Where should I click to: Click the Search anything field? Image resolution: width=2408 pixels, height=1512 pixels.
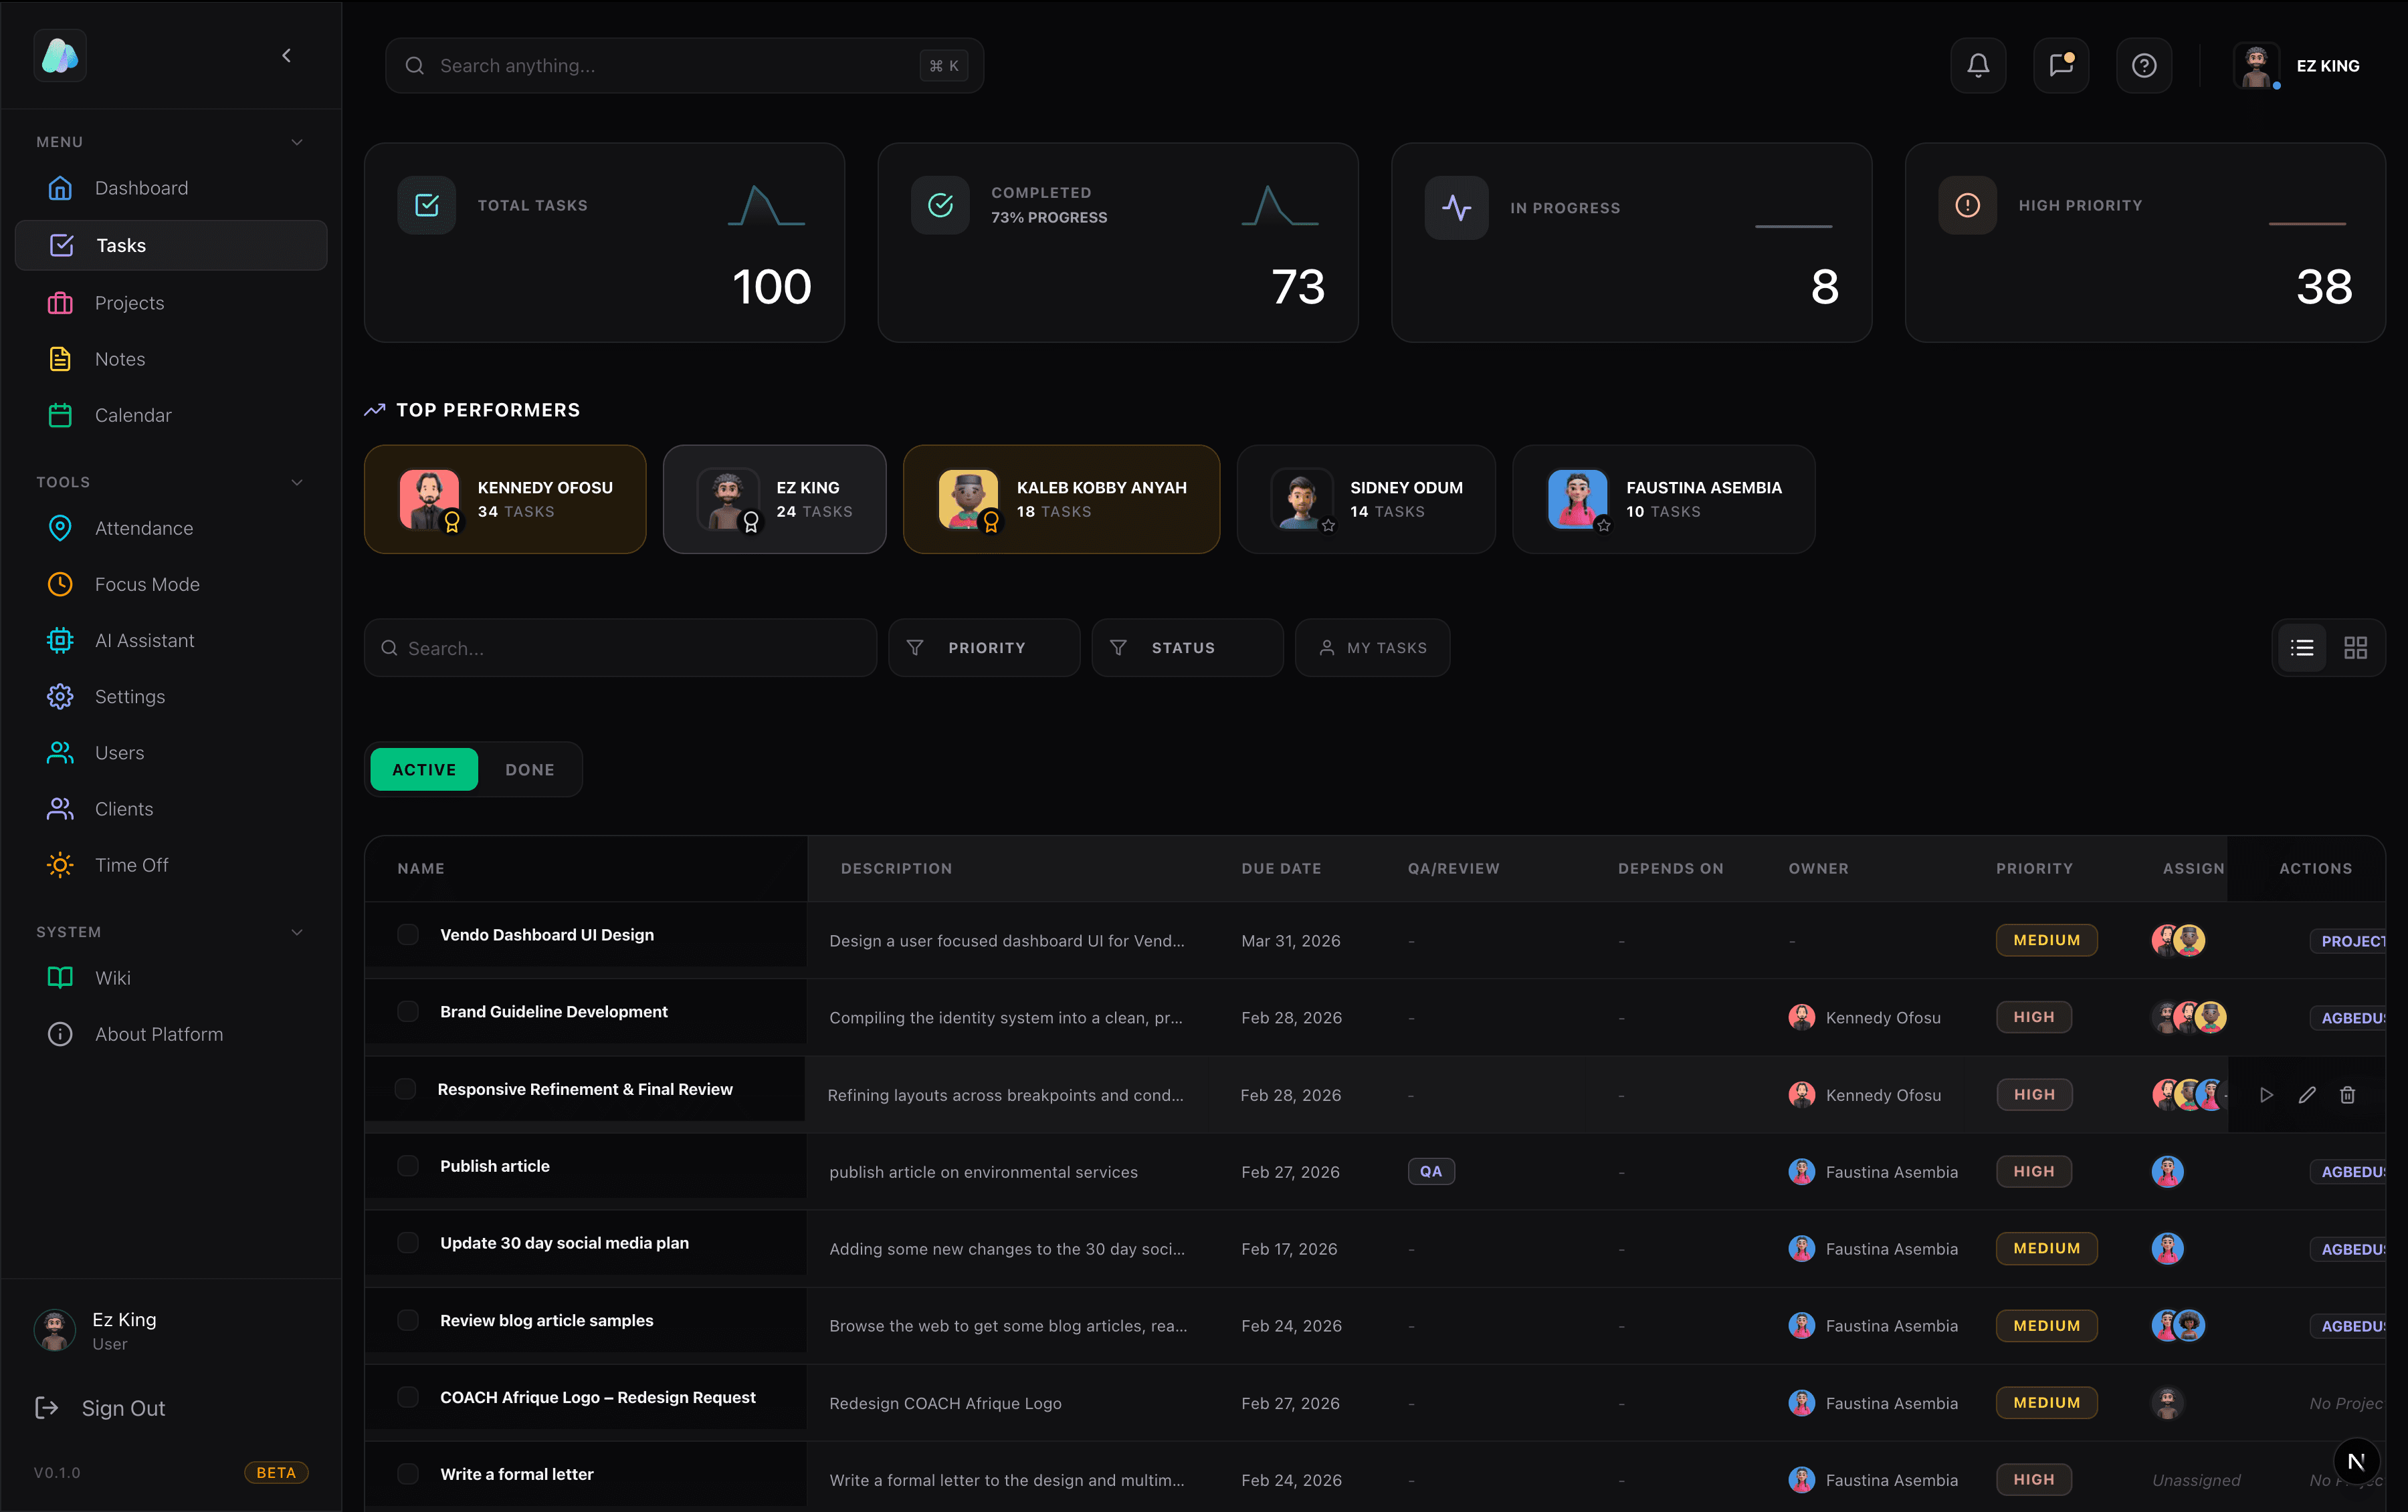(x=684, y=66)
